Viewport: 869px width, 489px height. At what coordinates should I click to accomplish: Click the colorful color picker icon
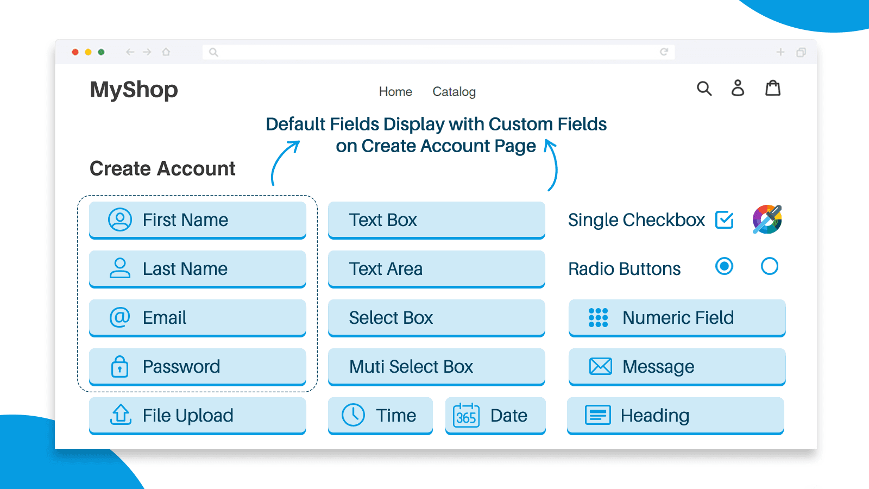tap(767, 220)
